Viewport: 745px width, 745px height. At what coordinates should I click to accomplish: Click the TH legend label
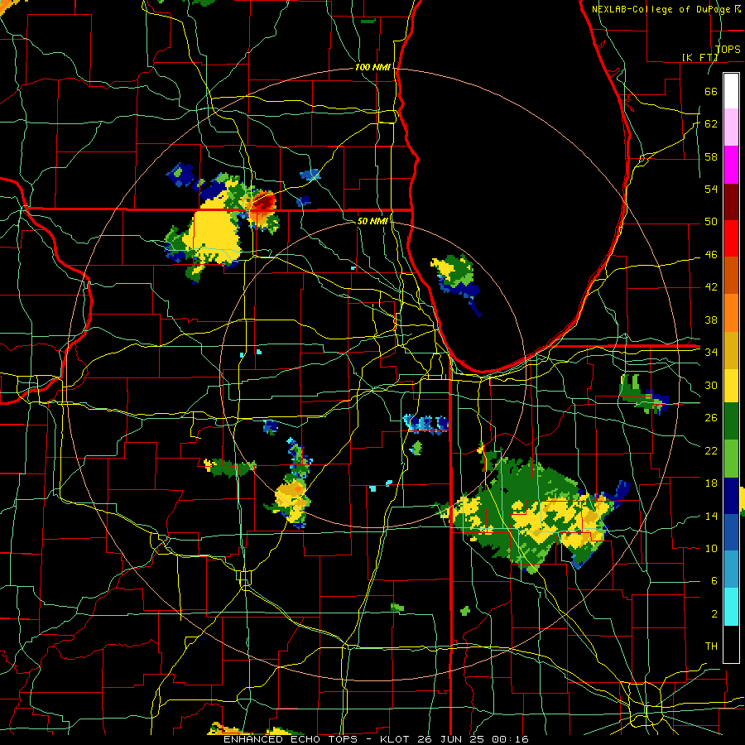tap(711, 646)
